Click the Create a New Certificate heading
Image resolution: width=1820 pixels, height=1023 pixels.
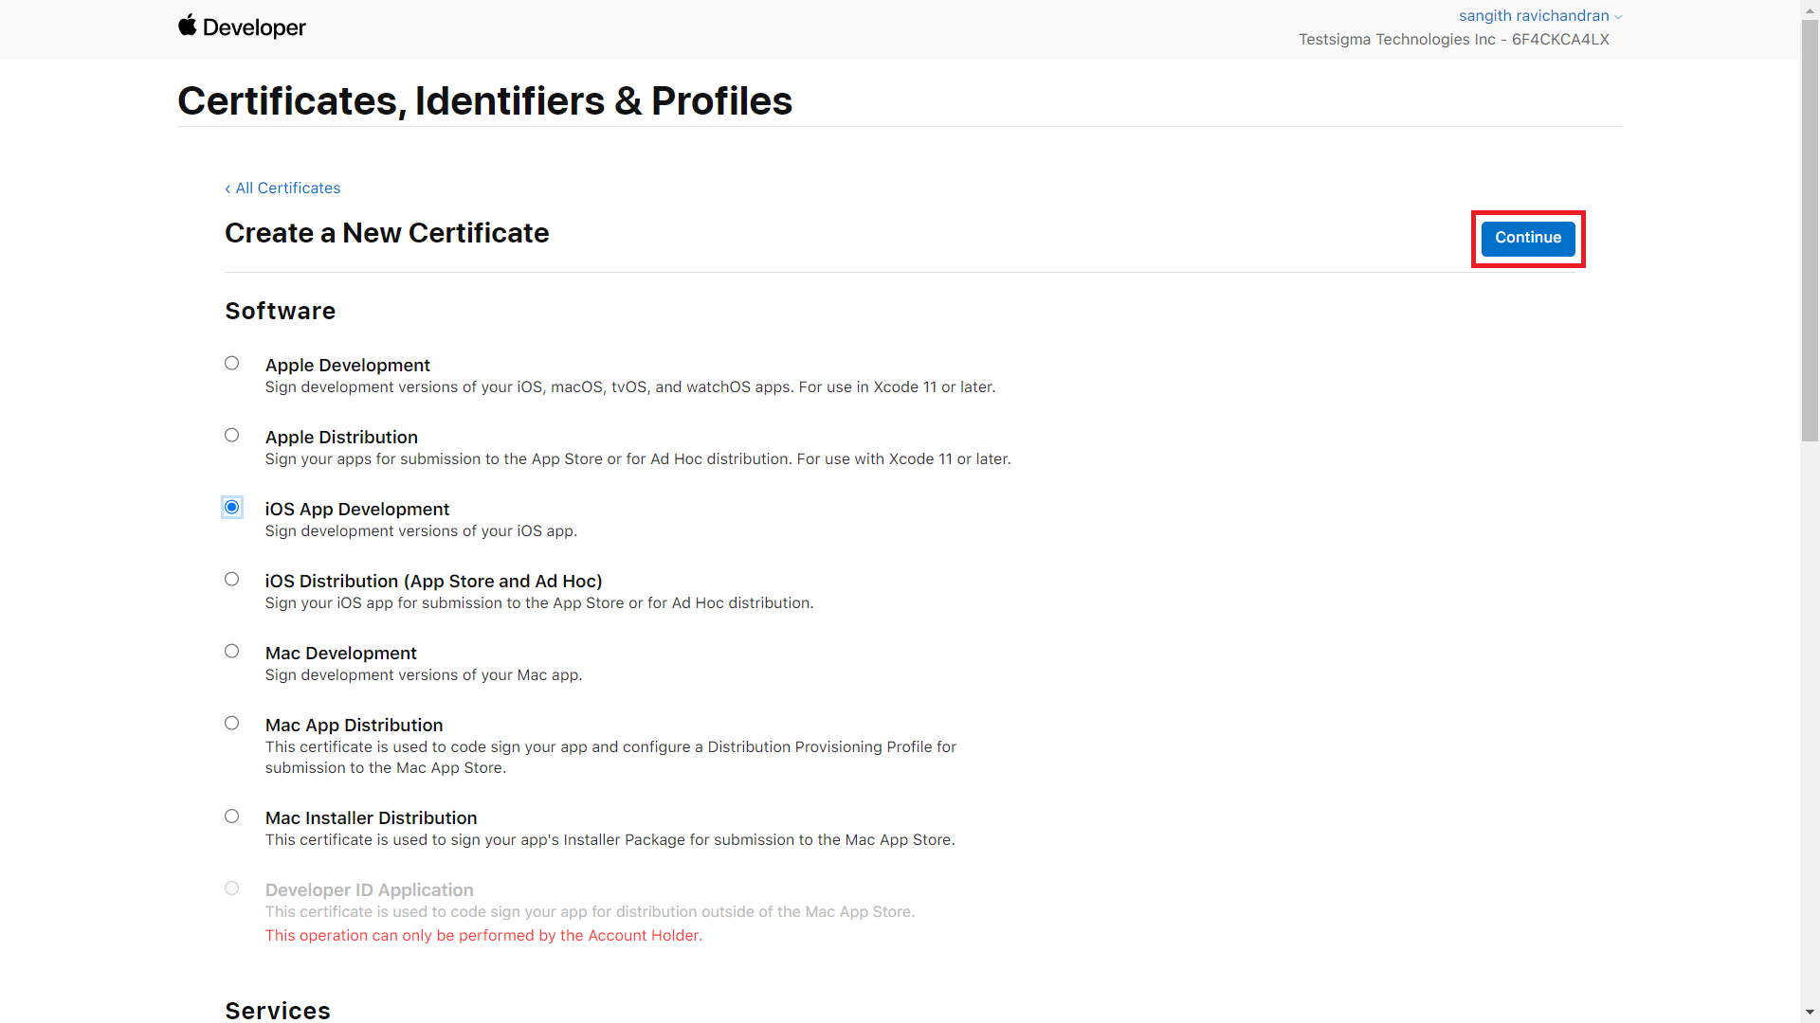click(x=387, y=233)
